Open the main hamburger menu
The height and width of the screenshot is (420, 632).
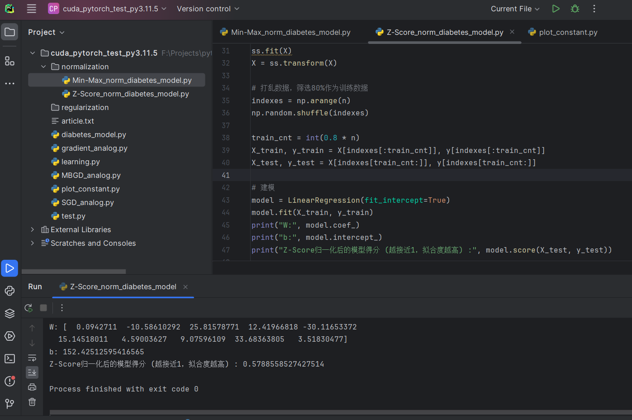coord(31,9)
